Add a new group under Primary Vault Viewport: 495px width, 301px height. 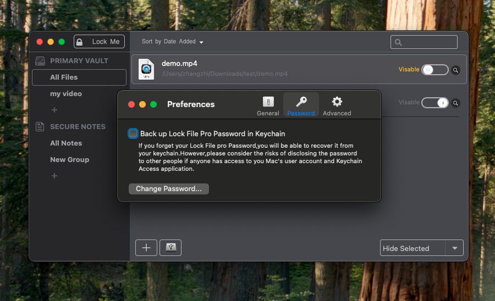click(x=54, y=110)
